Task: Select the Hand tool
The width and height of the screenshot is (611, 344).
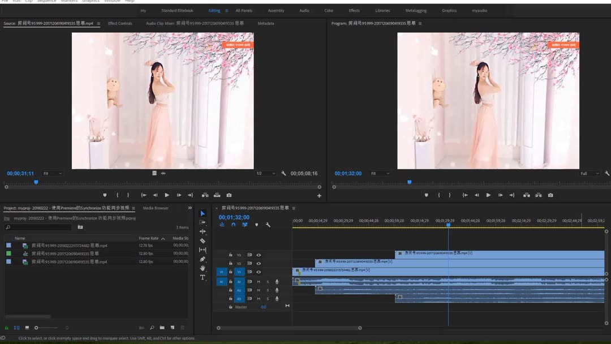Action: 203,269
